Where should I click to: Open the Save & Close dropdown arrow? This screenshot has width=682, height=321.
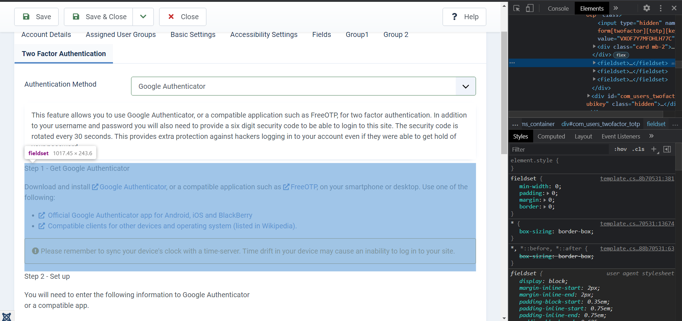pyautogui.click(x=143, y=17)
